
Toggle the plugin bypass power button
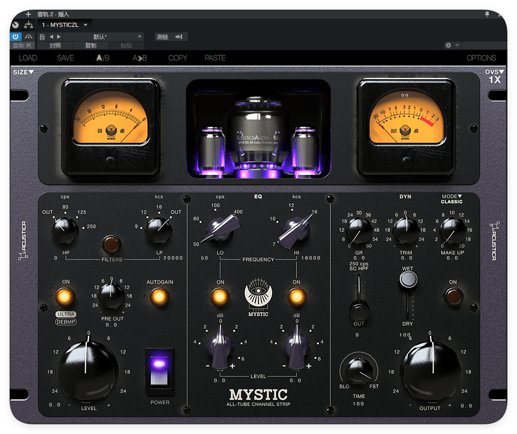click(x=16, y=36)
